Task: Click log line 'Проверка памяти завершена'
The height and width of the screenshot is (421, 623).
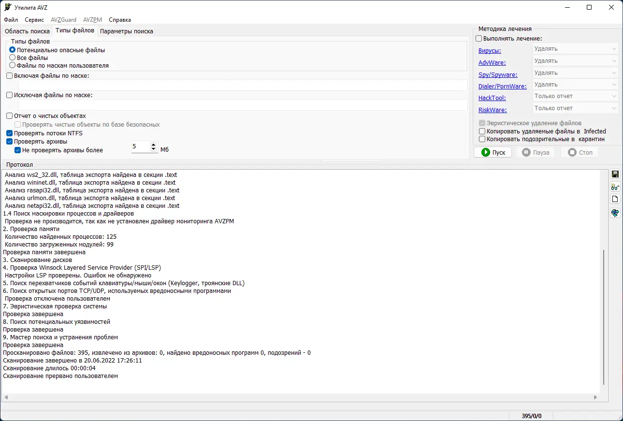Action: tap(44, 252)
